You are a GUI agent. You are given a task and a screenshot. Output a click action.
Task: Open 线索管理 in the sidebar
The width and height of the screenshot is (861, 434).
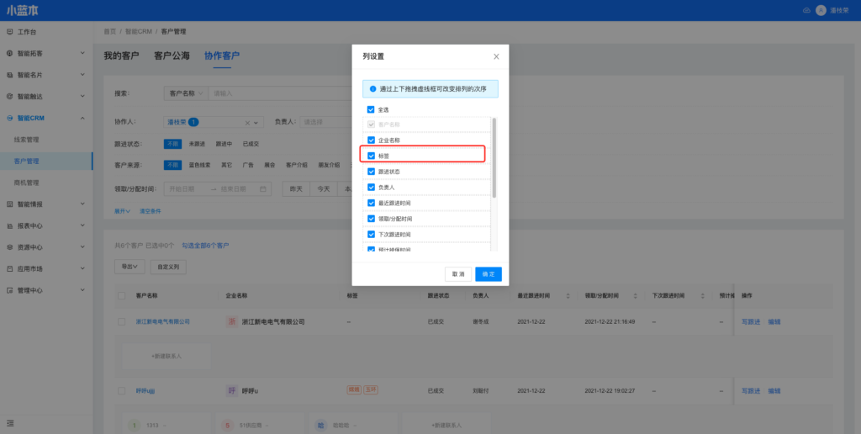(27, 140)
